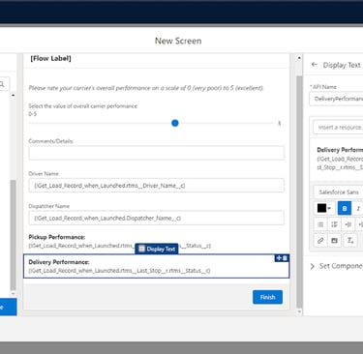Click the Display Text badge label
Image resolution: width=363 pixels, height=354 pixels.
click(x=157, y=249)
